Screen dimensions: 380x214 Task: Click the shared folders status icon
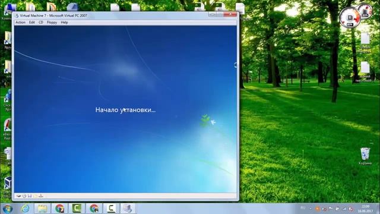point(35,196)
